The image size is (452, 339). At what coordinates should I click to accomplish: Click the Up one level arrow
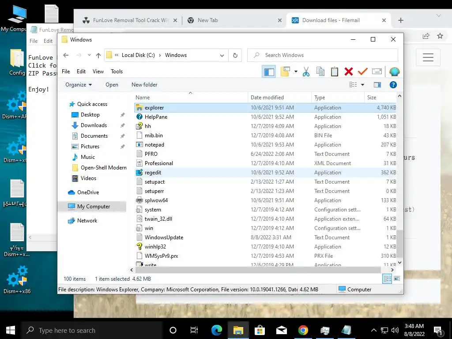pyautogui.click(x=98, y=55)
